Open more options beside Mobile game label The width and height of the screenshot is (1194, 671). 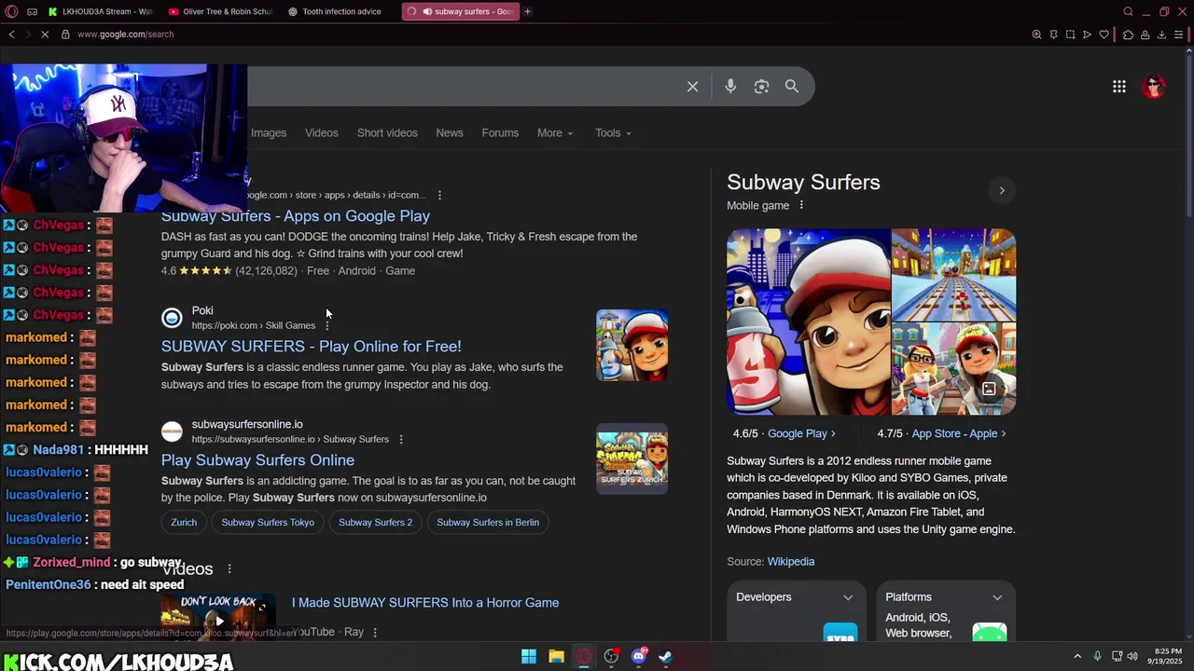(x=800, y=205)
